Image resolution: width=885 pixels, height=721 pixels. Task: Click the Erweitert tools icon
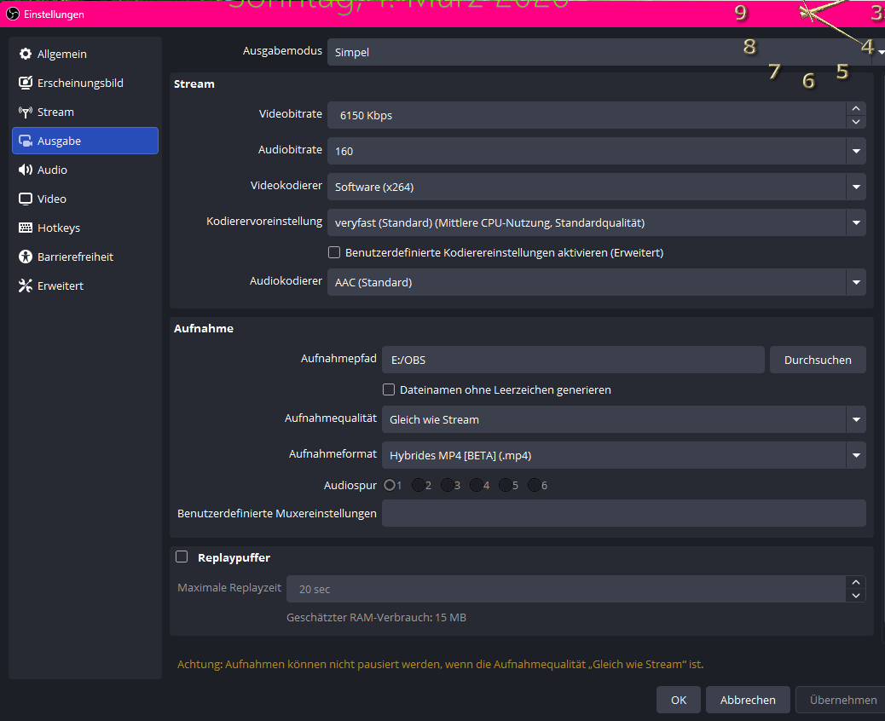(x=26, y=286)
